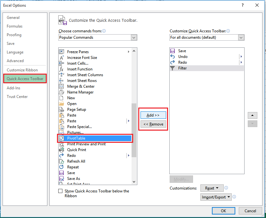The height and width of the screenshot is (218, 266).
Task: Click the command list scrollbar thumb
Action: [134, 130]
